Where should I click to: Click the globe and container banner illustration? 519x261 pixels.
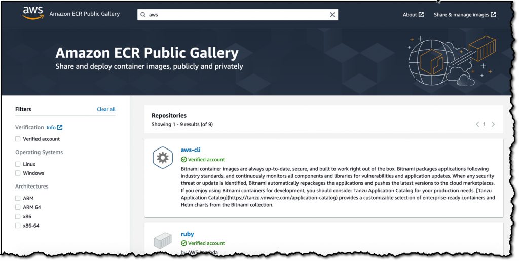pyautogui.click(x=453, y=60)
